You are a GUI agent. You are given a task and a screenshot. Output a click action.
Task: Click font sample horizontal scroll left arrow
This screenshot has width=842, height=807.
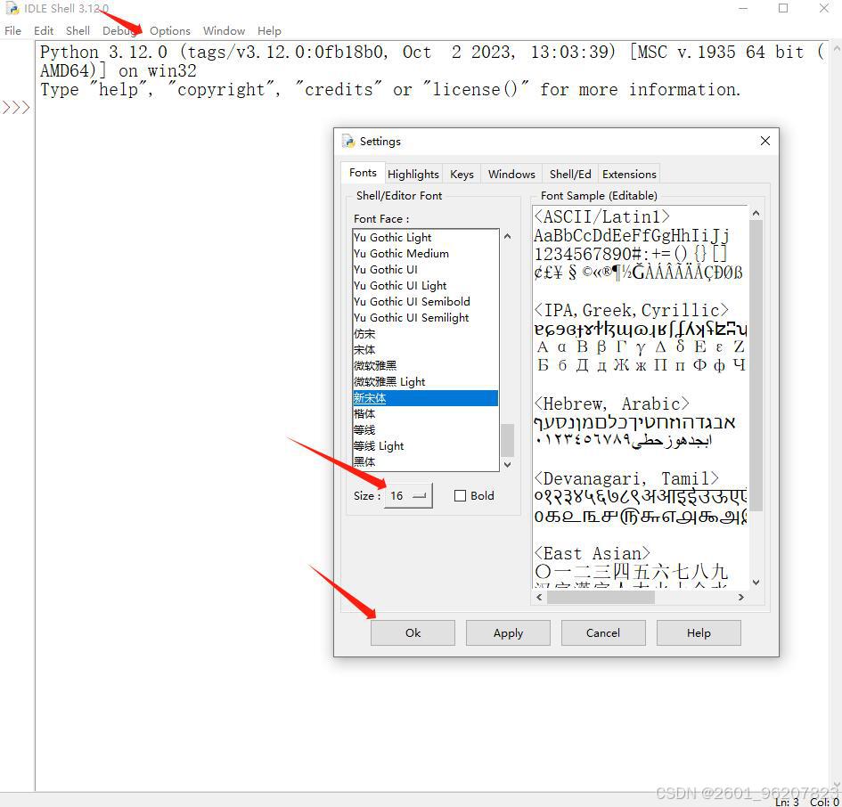click(x=539, y=597)
